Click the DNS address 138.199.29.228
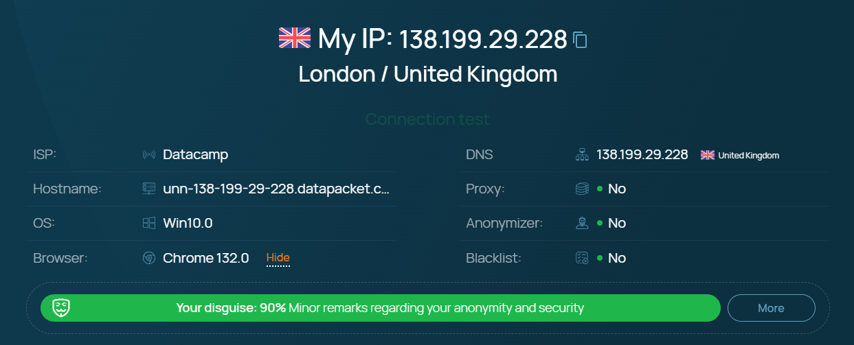 [x=642, y=154]
